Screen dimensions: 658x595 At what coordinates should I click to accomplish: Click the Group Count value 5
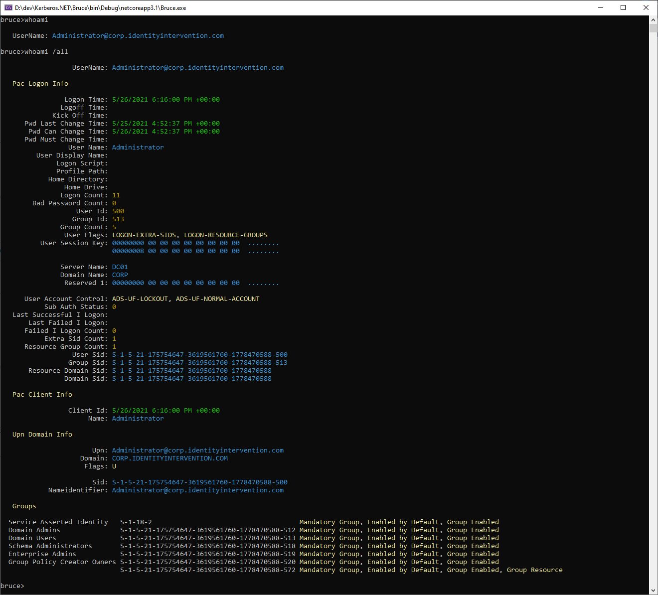(114, 227)
